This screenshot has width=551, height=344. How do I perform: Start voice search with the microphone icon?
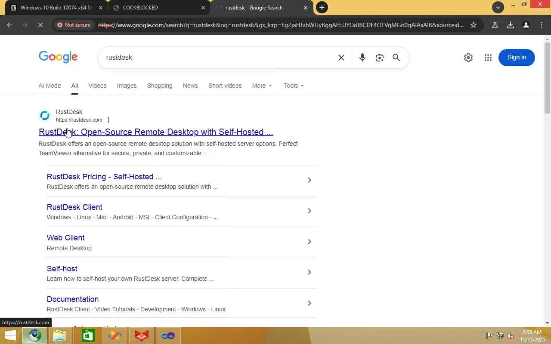[x=362, y=58]
